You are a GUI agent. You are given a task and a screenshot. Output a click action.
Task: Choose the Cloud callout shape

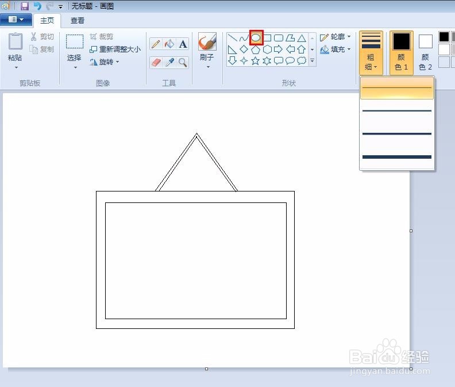pyautogui.click(x=302, y=61)
